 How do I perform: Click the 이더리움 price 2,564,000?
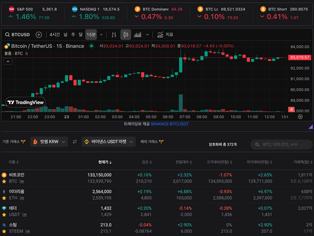[102, 191]
